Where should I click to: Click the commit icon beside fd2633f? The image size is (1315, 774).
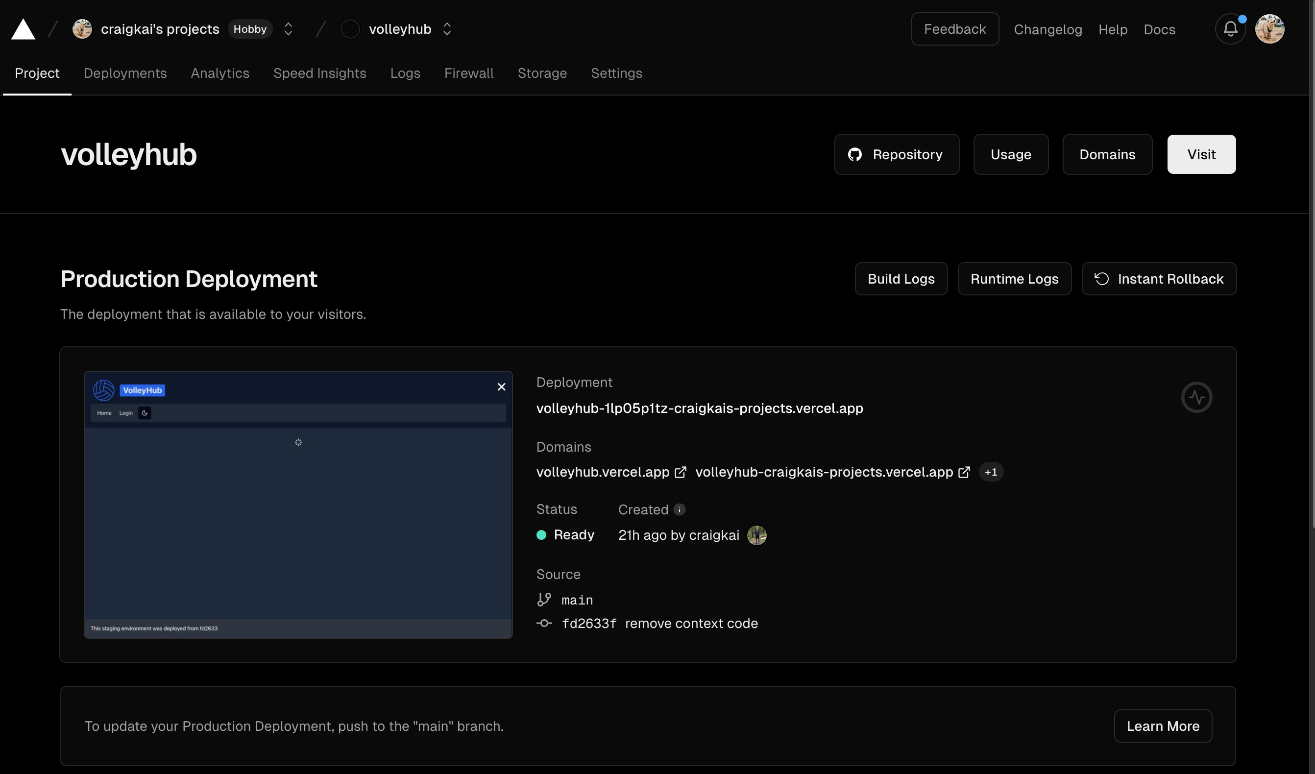tap(544, 624)
